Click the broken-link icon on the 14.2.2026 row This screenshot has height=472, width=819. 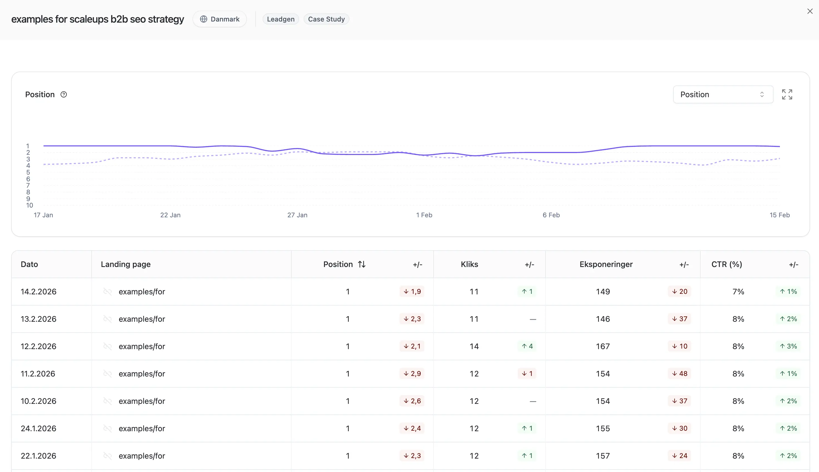(107, 291)
